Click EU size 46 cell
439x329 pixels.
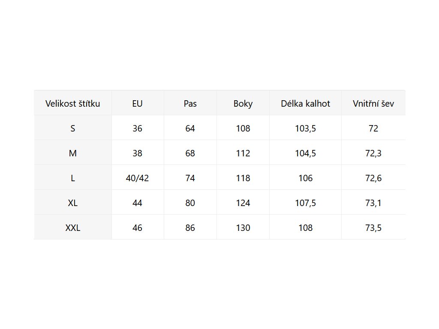coord(138,228)
